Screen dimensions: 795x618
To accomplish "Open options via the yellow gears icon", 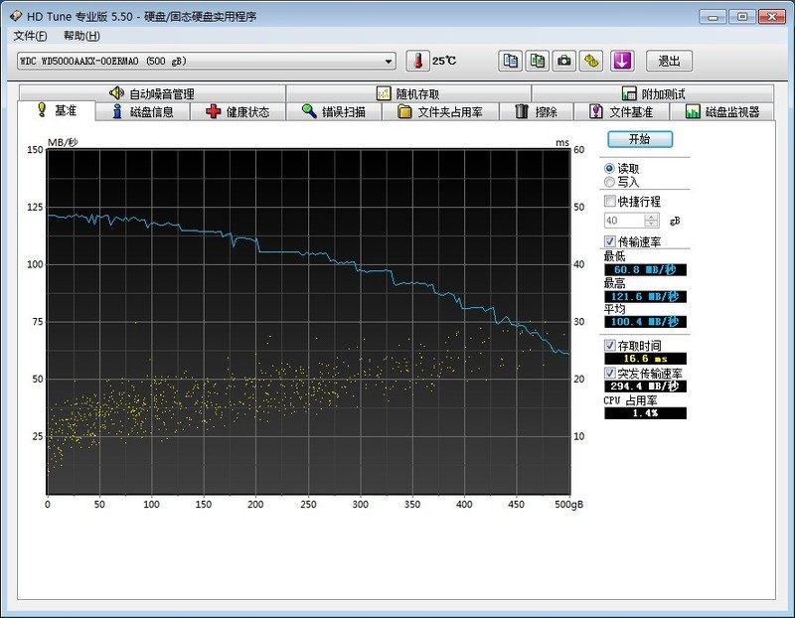I will [x=592, y=61].
